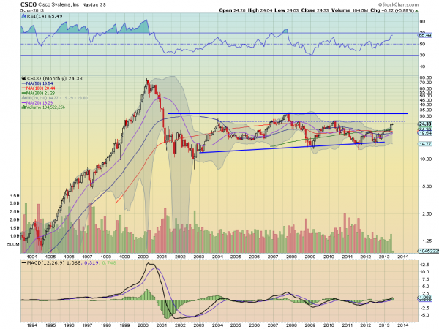Click the 500M volume axis label
This screenshot has height=329, width=439.
pyautogui.click(x=13, y=244)
